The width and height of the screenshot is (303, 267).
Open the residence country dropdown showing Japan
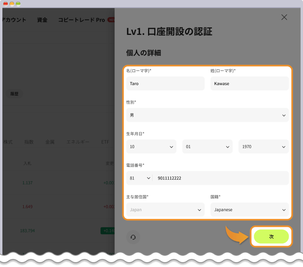click(x=165, y=210)
